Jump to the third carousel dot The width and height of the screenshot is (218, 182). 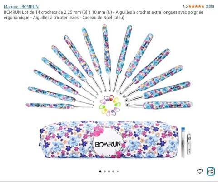[109, 172]
